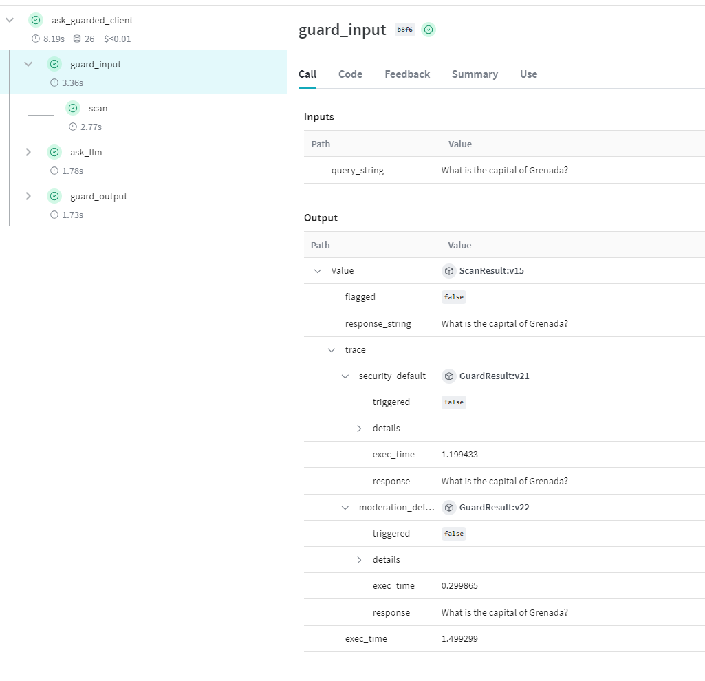Open the ScanResult:v15 object link
The image size is (705, 681).
click(491, 271)
